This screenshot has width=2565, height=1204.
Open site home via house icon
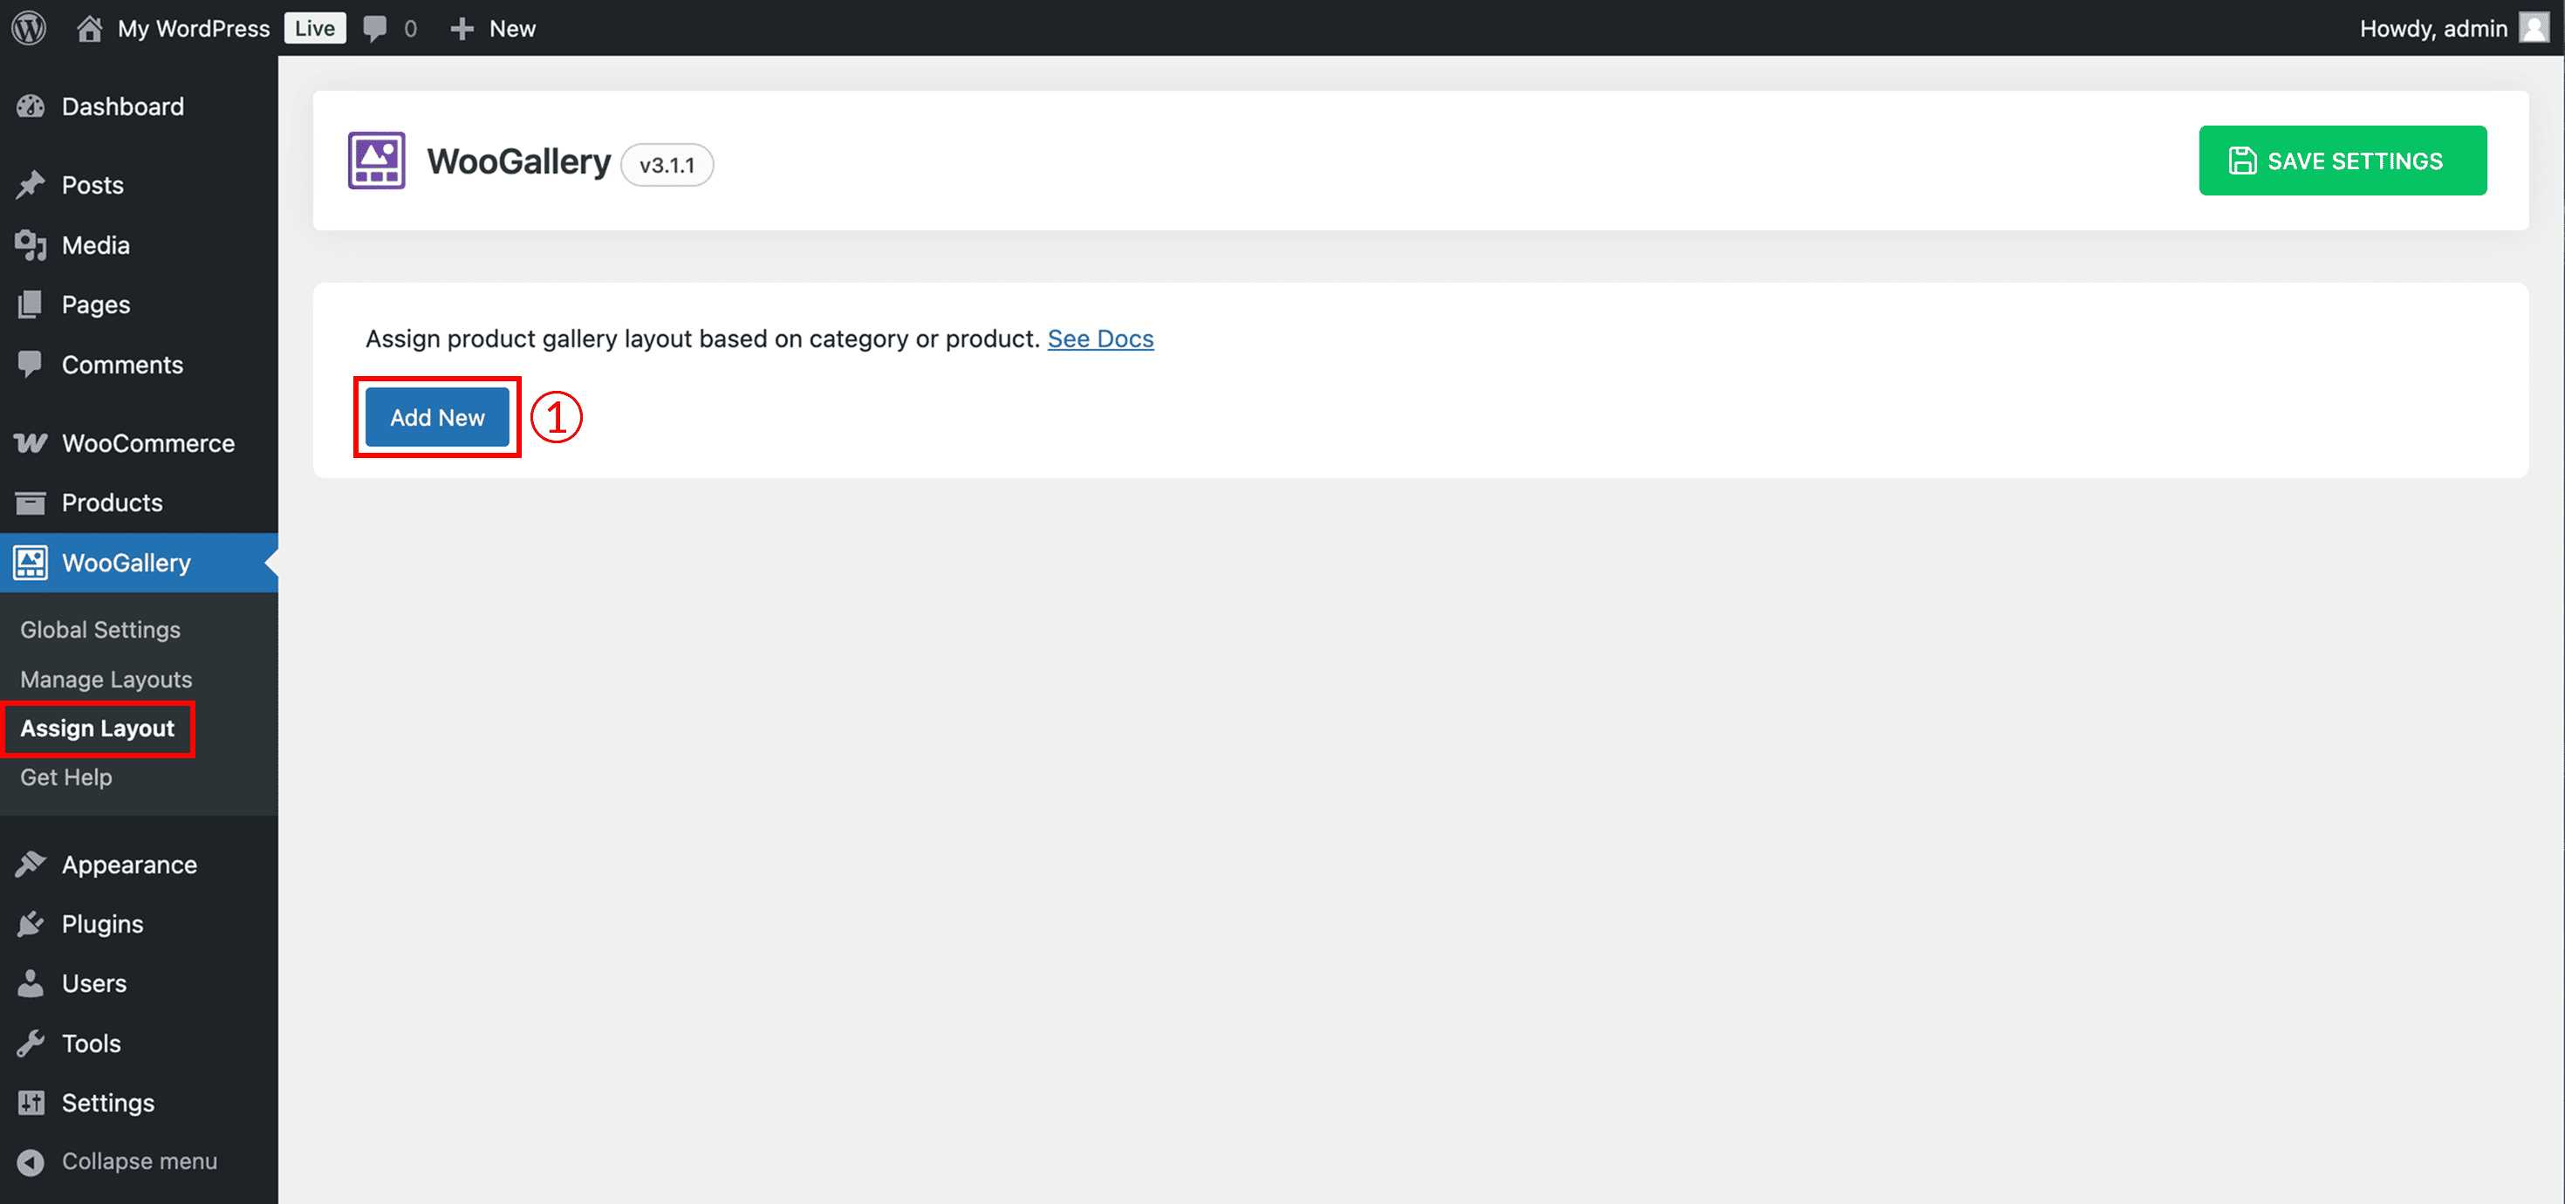89,28
